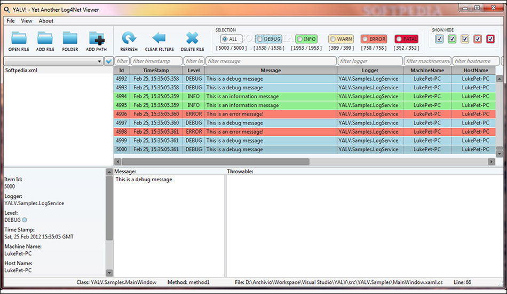
Task: Click the grid's horizontal scroll left arrow
Action: point(118,161)
